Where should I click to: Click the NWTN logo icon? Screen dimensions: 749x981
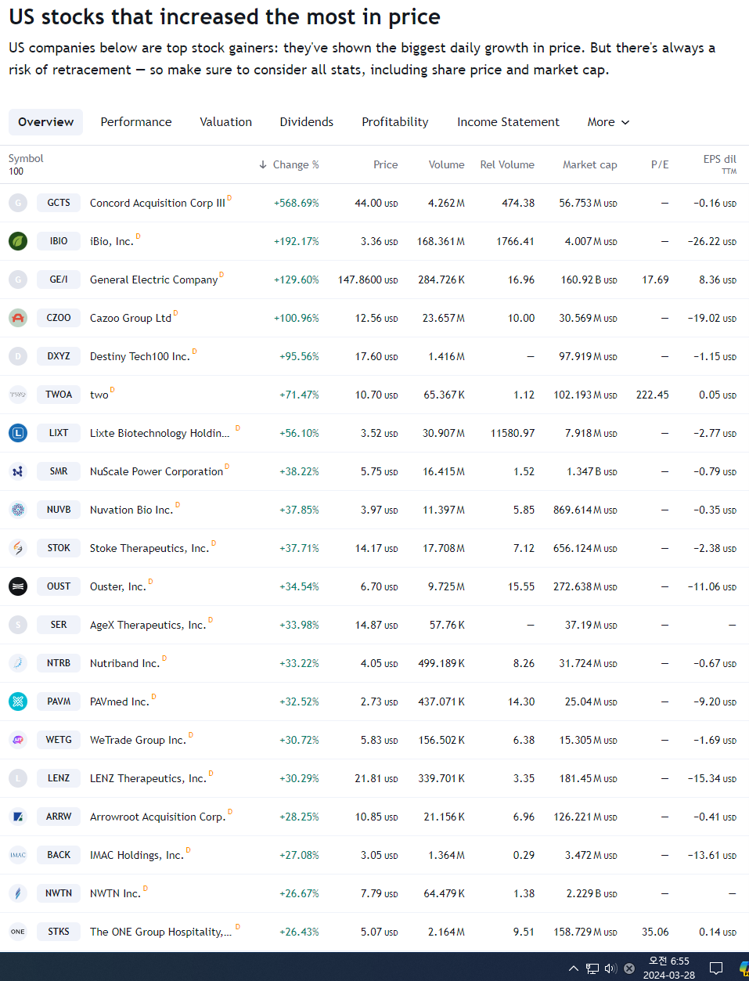[x=18, y=893]
